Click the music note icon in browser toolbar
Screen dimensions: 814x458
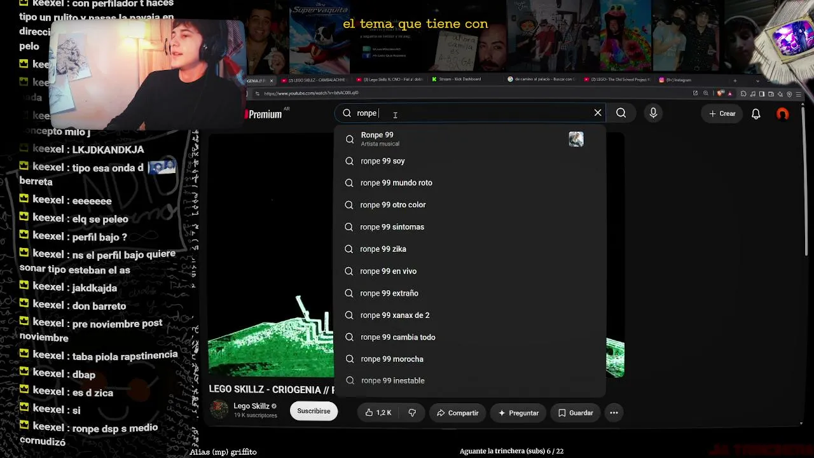tap(753, 94)
